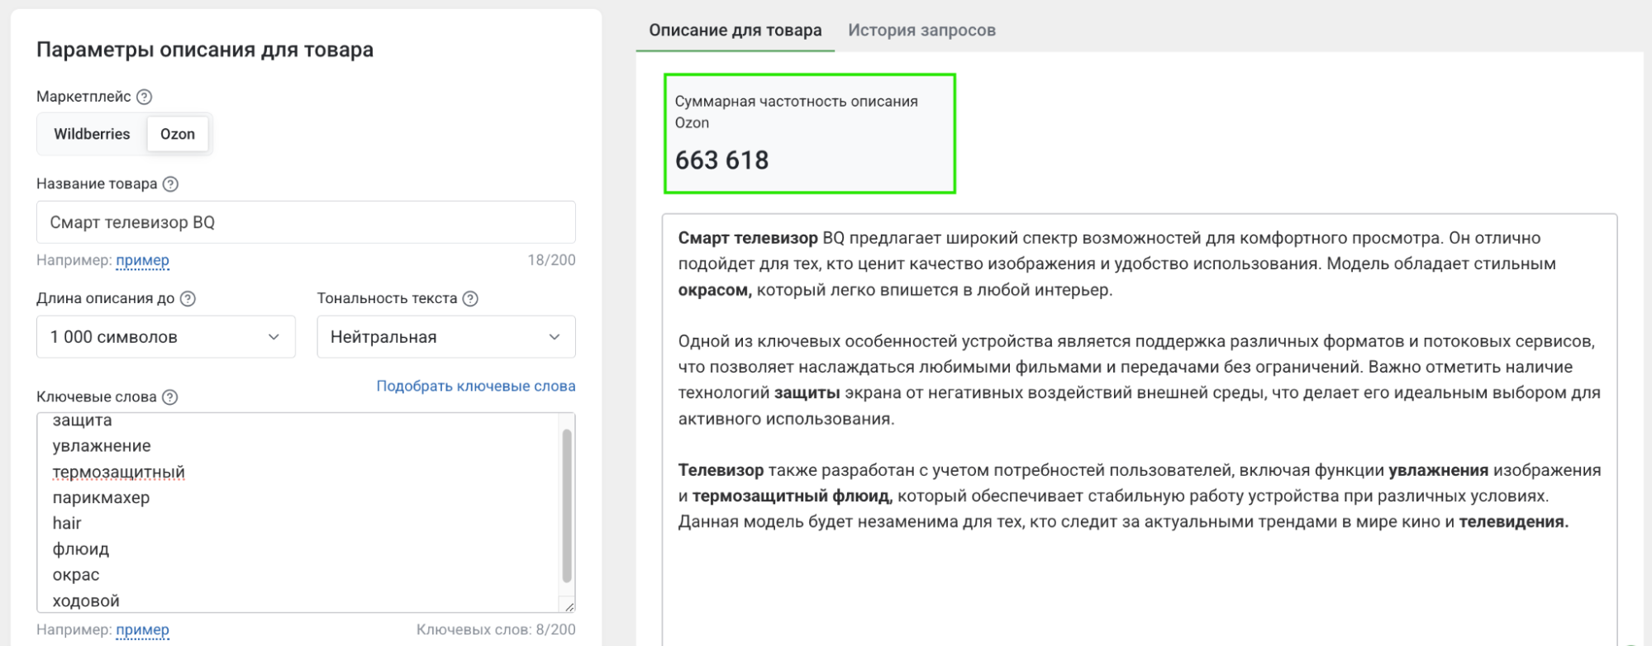Click bold термозащитный флюид in description
This screenshot has width=1652, height=646.
(792, 496)
